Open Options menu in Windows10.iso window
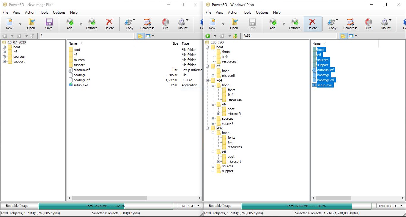 [x=262, y=13]
